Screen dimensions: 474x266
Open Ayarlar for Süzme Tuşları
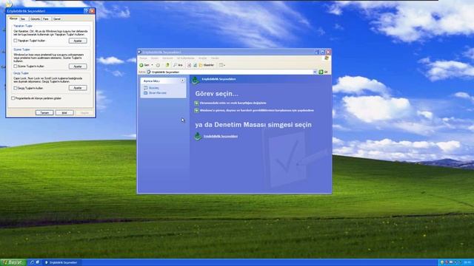click(78, 66)
